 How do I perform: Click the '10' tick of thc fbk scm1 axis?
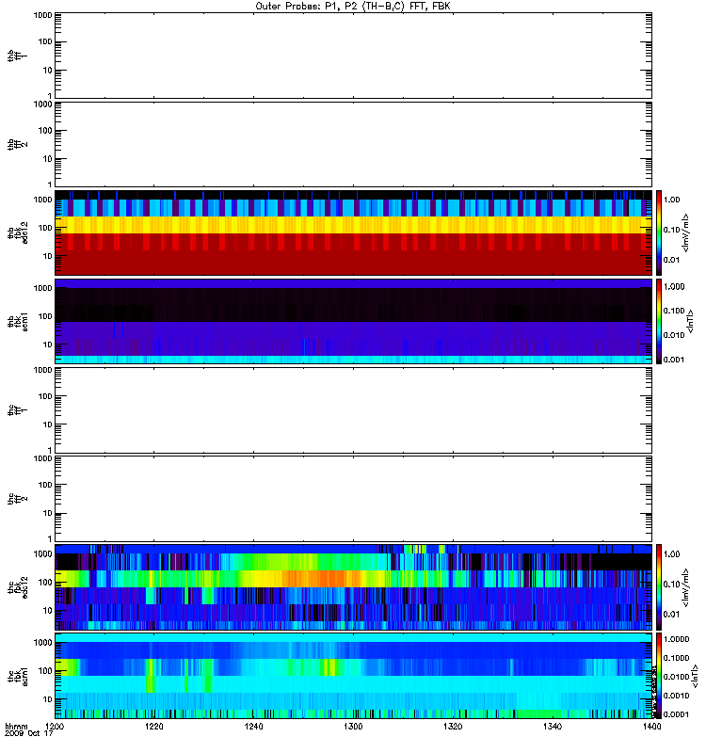point(48,699)
